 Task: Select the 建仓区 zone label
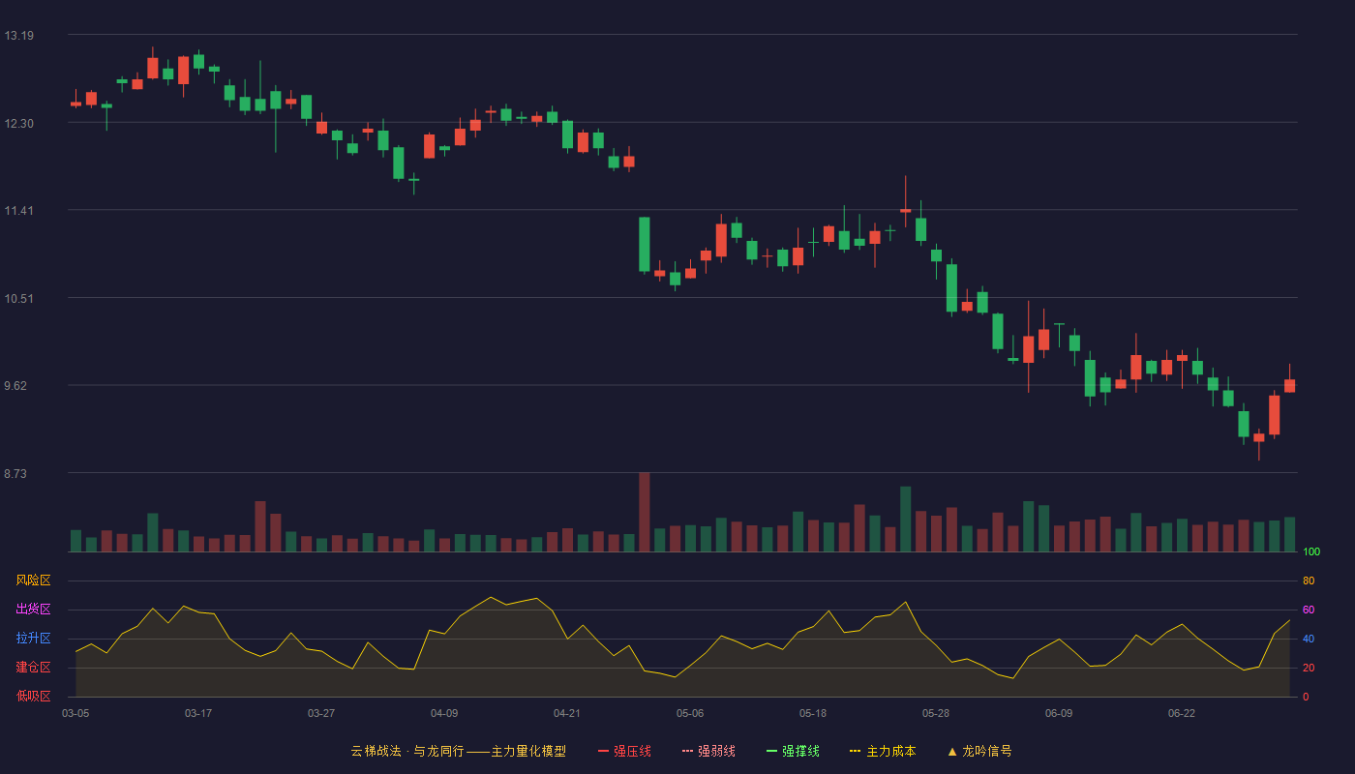point(33,668)
